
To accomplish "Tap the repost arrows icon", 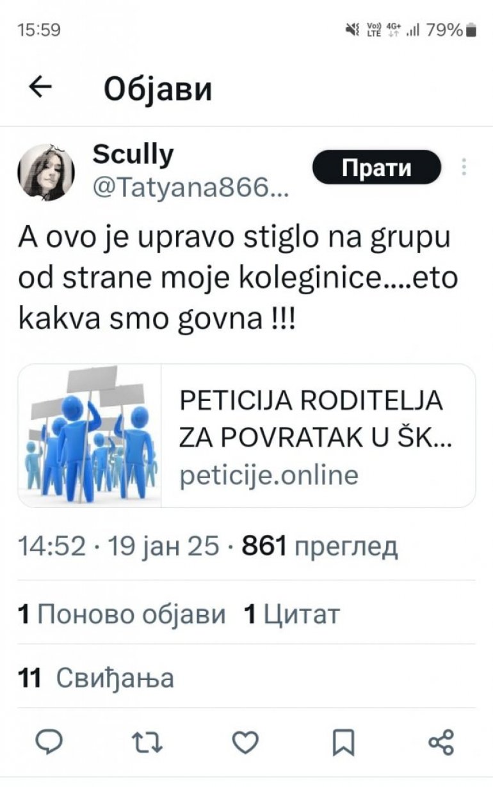I will pos(147,742).
